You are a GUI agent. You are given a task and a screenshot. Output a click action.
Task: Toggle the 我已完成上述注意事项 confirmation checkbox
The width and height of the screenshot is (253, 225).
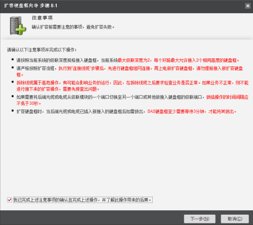(x=10, y=200)
